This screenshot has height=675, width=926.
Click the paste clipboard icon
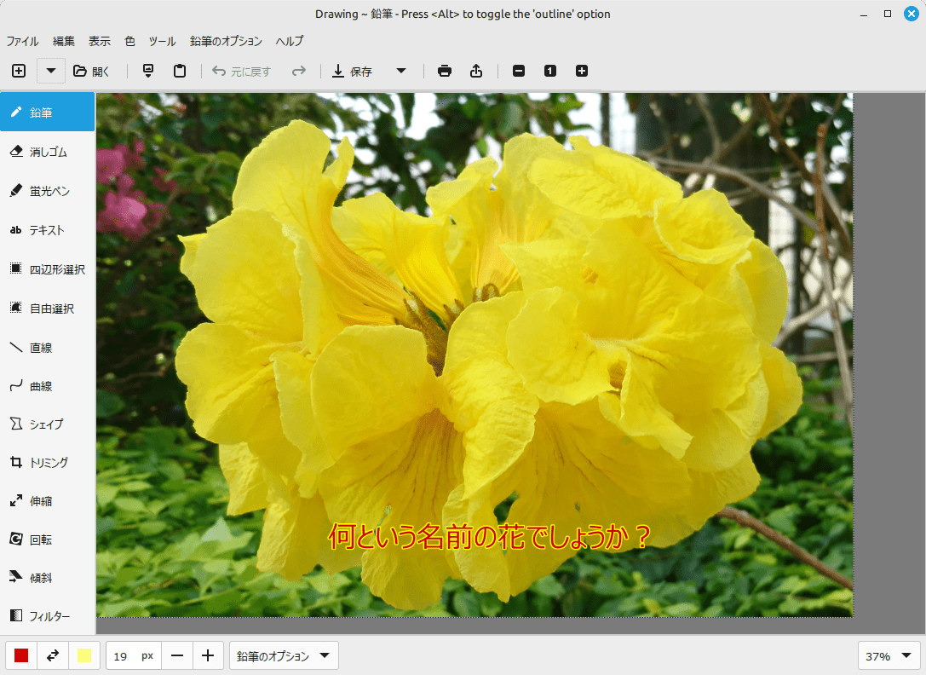tap(180, 71)
